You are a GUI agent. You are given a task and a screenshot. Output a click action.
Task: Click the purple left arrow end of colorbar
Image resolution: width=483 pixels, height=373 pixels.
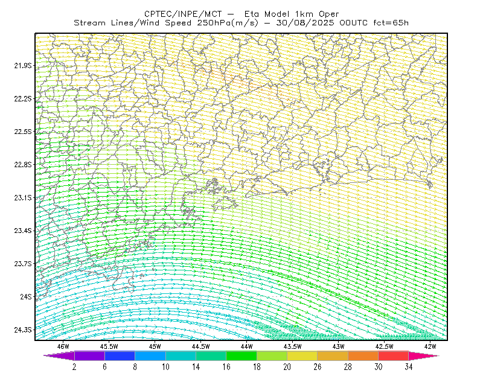pos(59,355)
